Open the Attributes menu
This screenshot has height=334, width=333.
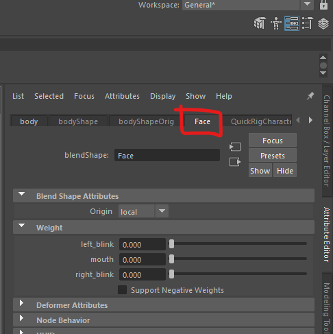click(x=122, y=96)
